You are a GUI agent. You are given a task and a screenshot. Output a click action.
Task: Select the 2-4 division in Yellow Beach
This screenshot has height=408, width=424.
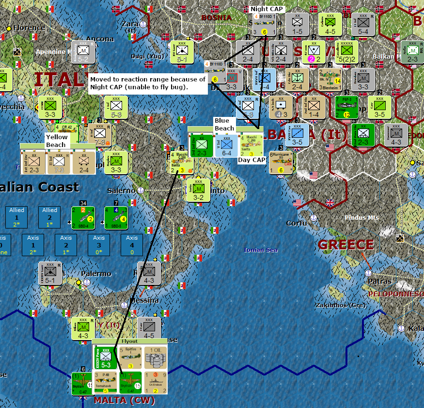click(x=84, y=163)
